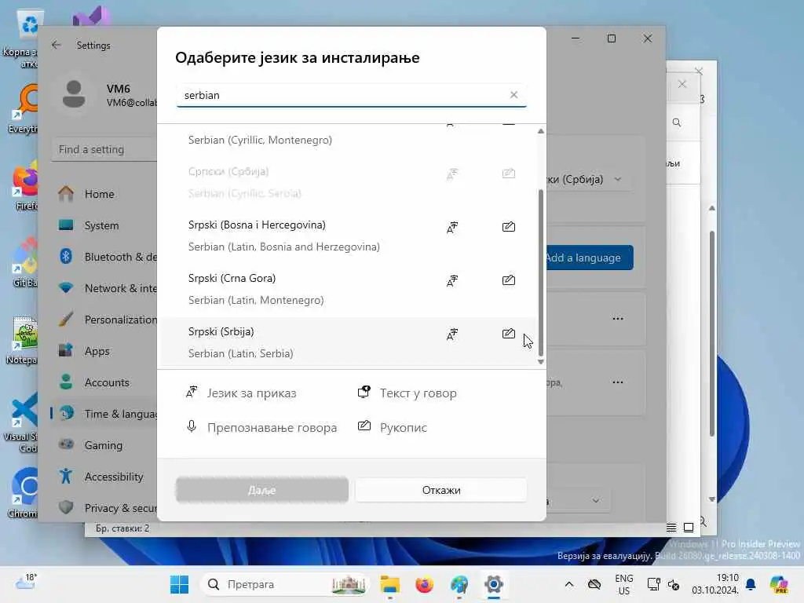
Task: Click the Даље next button
Action: coord(262,490)
